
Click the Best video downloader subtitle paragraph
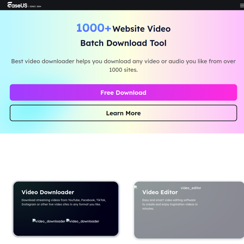(x=123, y=66)
